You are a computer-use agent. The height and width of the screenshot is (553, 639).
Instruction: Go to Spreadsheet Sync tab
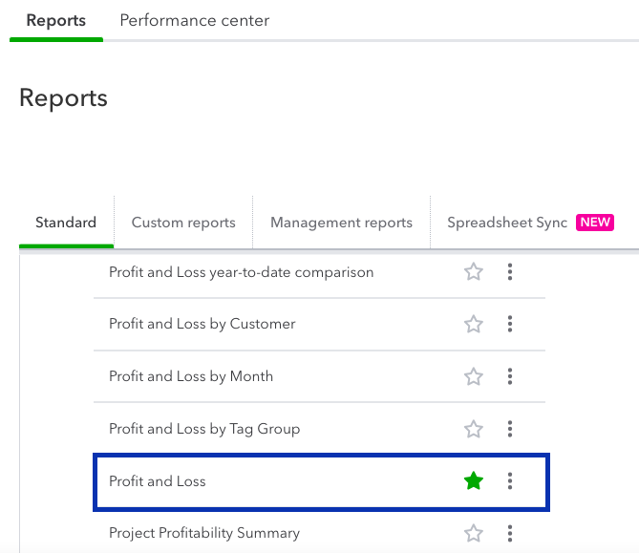coord(507,223)
